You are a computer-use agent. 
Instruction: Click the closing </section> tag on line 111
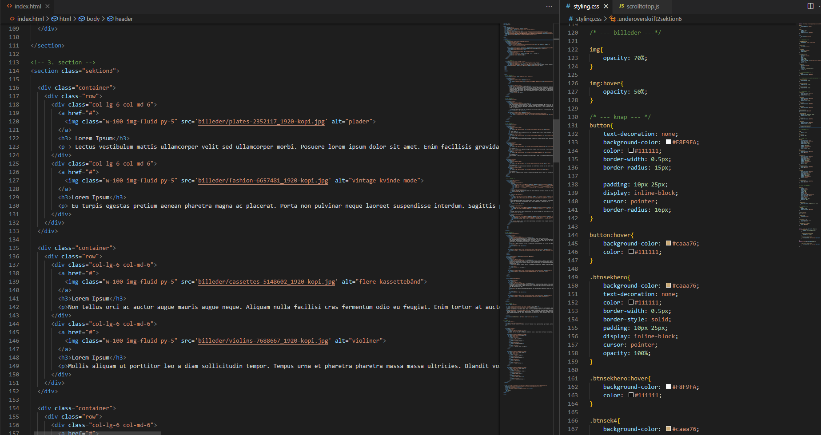point(48,46)
